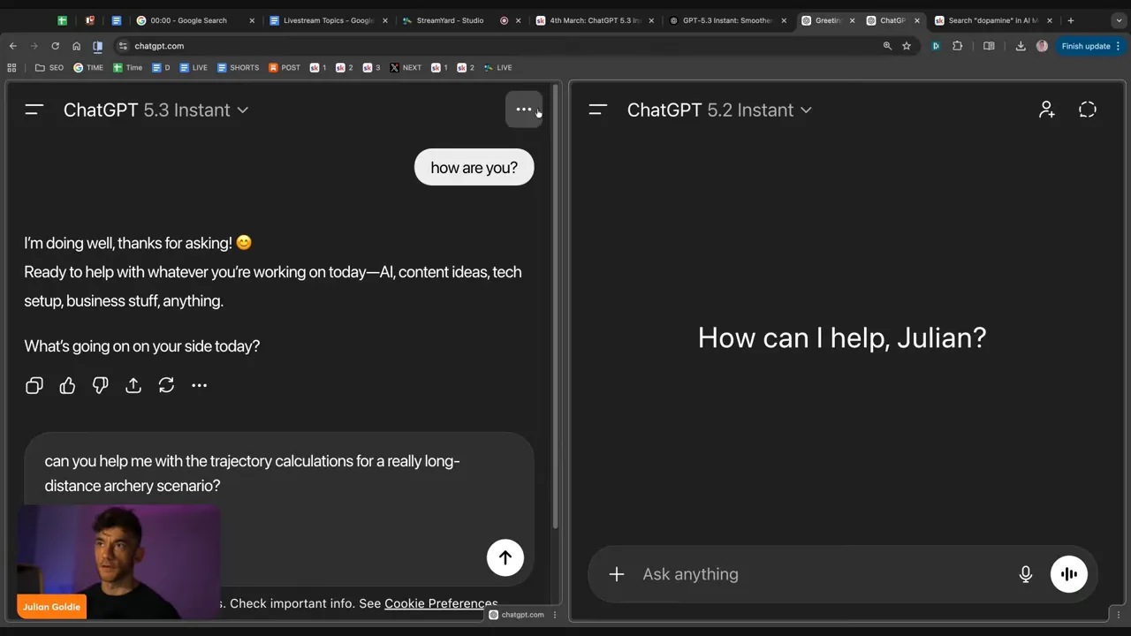Open a new browser tab

click(1070, 20)
